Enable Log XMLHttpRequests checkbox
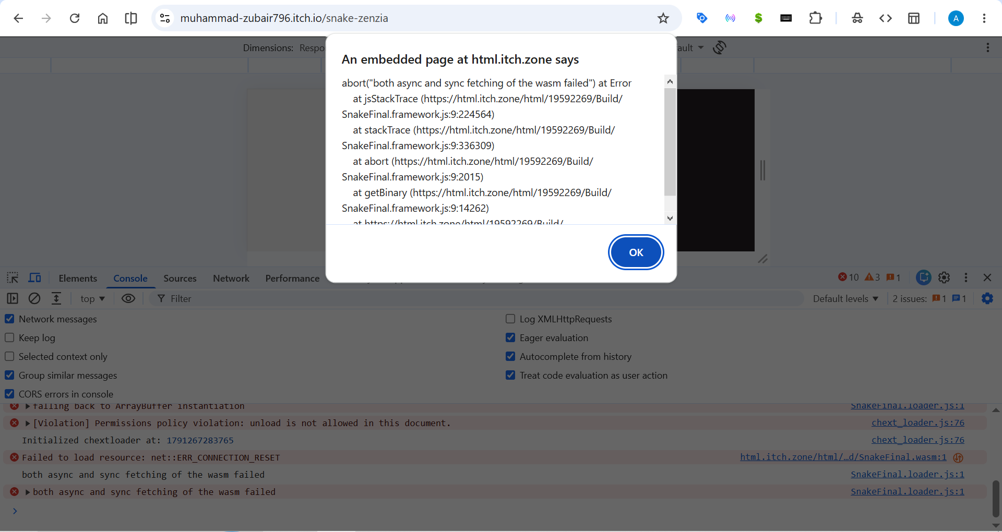The width and height of the screenshot is (1002, 532). coord(510,319)
